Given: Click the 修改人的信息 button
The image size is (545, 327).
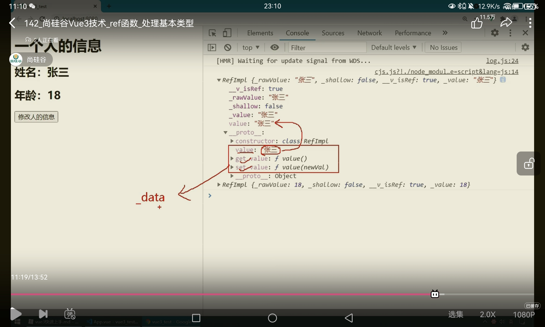Looking at the screenshot, I should click(36, 117).
